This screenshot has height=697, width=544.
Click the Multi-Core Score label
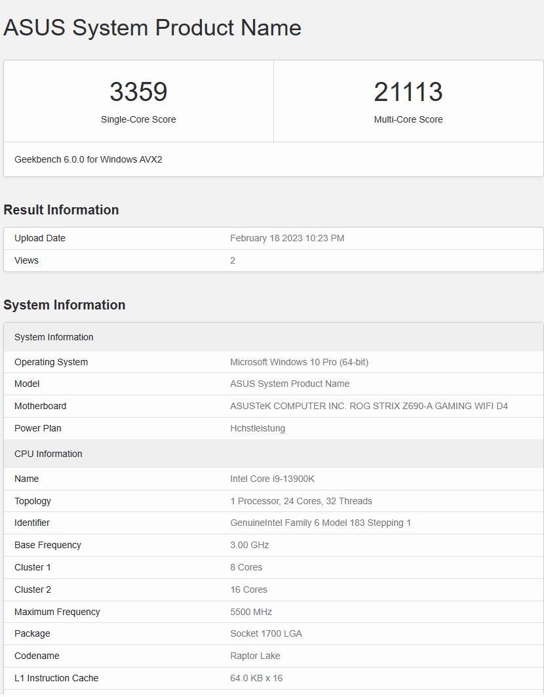point(408,119)
